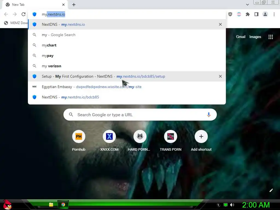280x210 pixels.
Task: Select the 'my - Google Search' suggestion
Action: tap(127, 35)
